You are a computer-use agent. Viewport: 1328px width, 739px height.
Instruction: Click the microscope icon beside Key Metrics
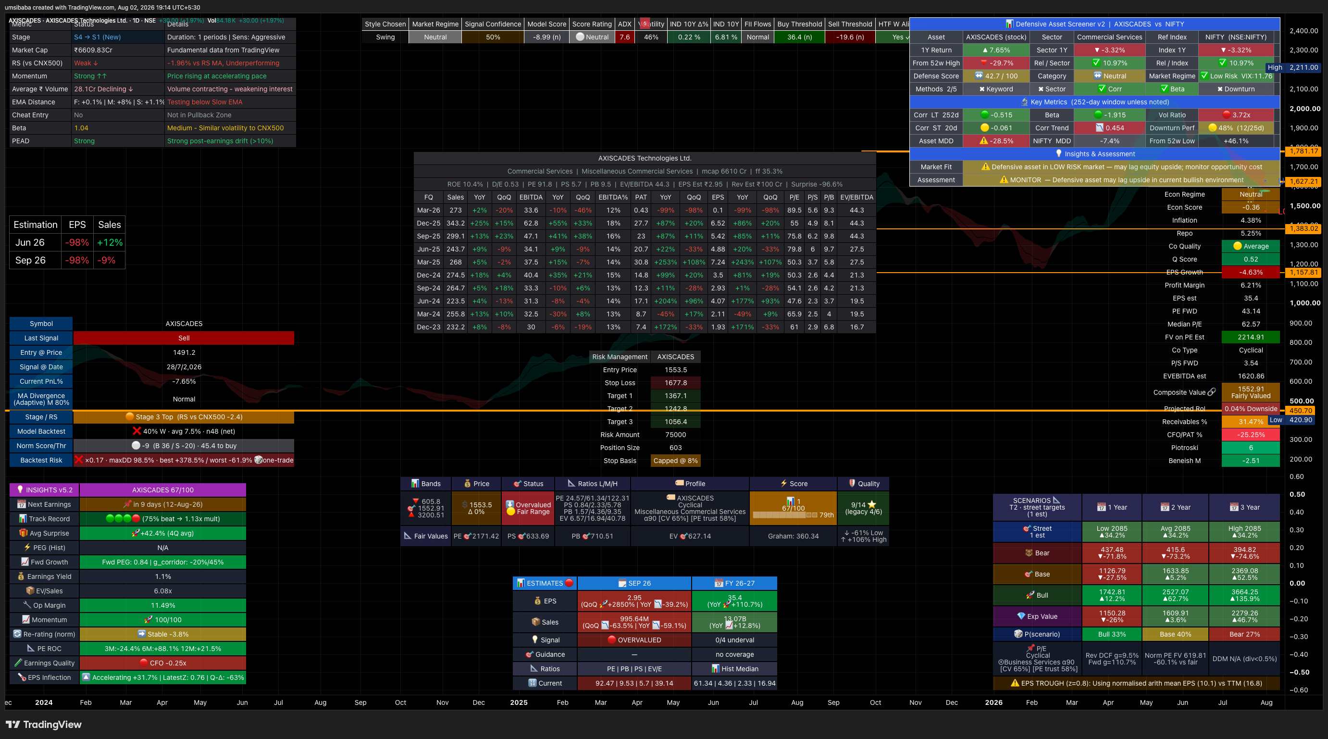tap(1025, 102)
